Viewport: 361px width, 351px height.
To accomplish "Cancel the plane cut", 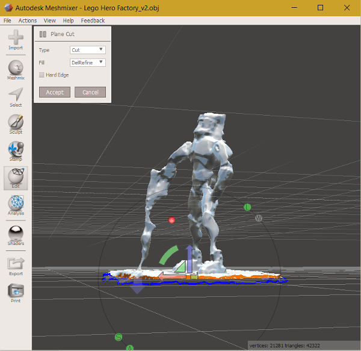I will (x=90, y=92).
